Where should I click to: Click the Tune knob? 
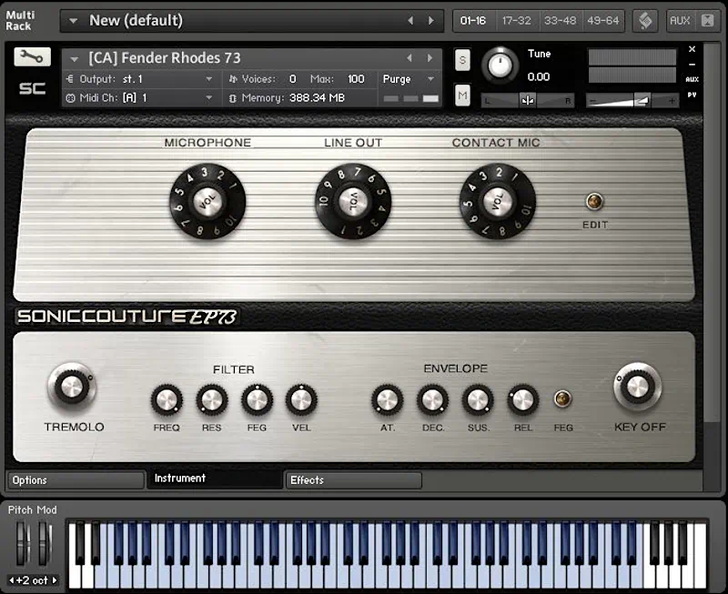500,65
